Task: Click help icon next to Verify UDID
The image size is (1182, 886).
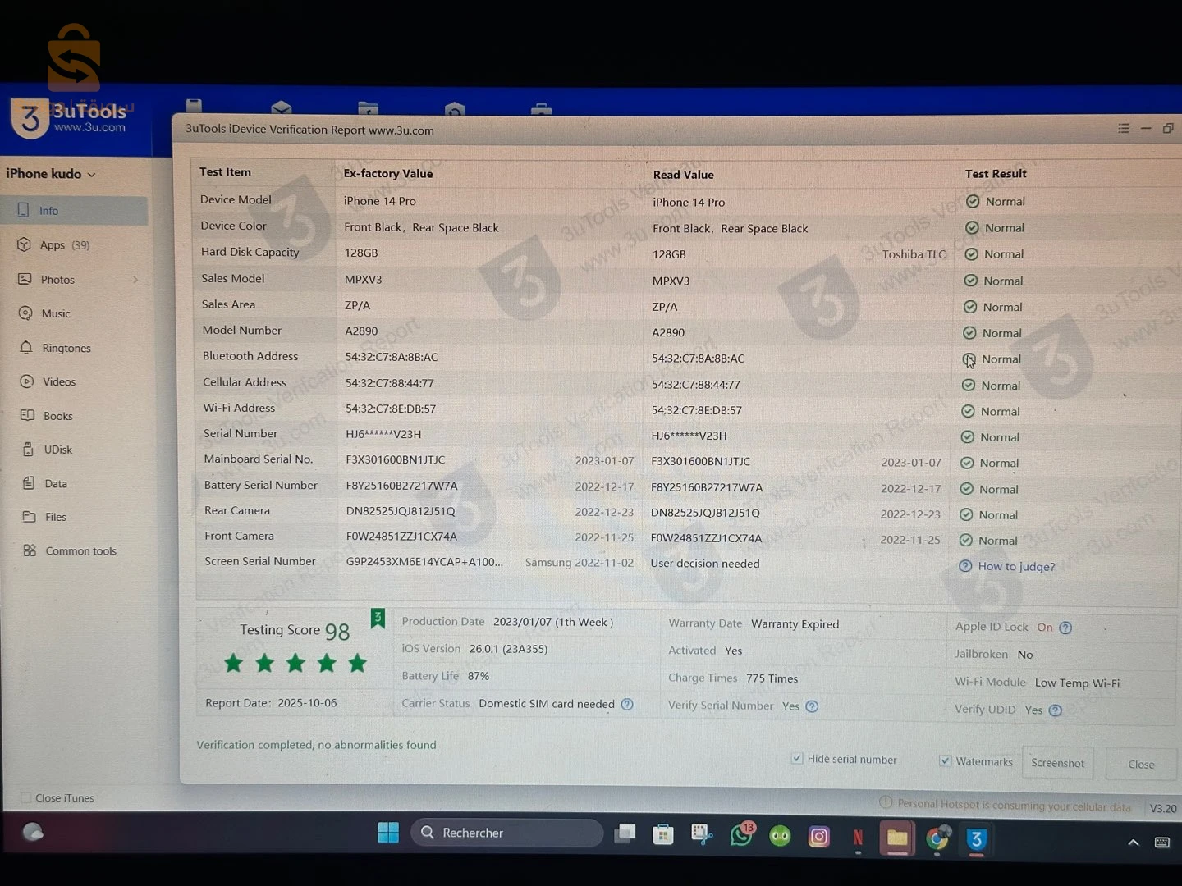Action: (x=1056, y=710)
